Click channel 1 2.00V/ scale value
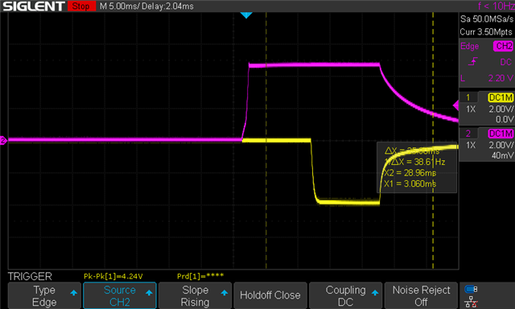515x309 pixels. tap(501, 109)
